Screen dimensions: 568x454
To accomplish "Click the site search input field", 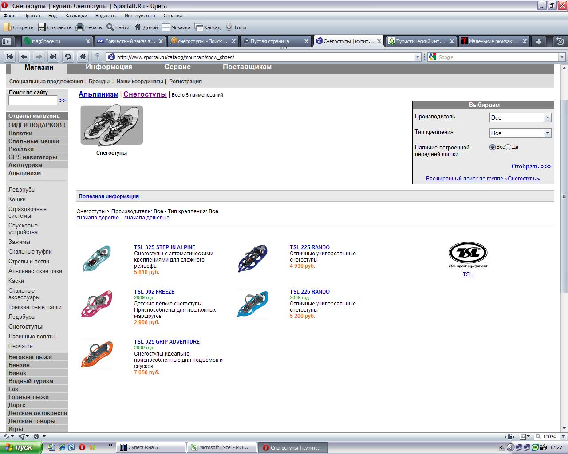I will [x=33, y=100].
